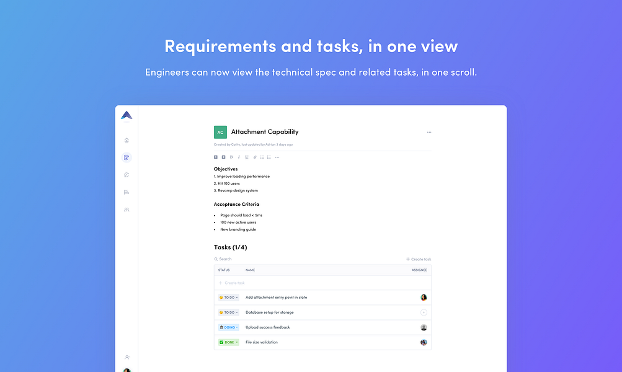Click the Objectives heading
Viewport: 622px width, 372px height.
pos(226,169)
